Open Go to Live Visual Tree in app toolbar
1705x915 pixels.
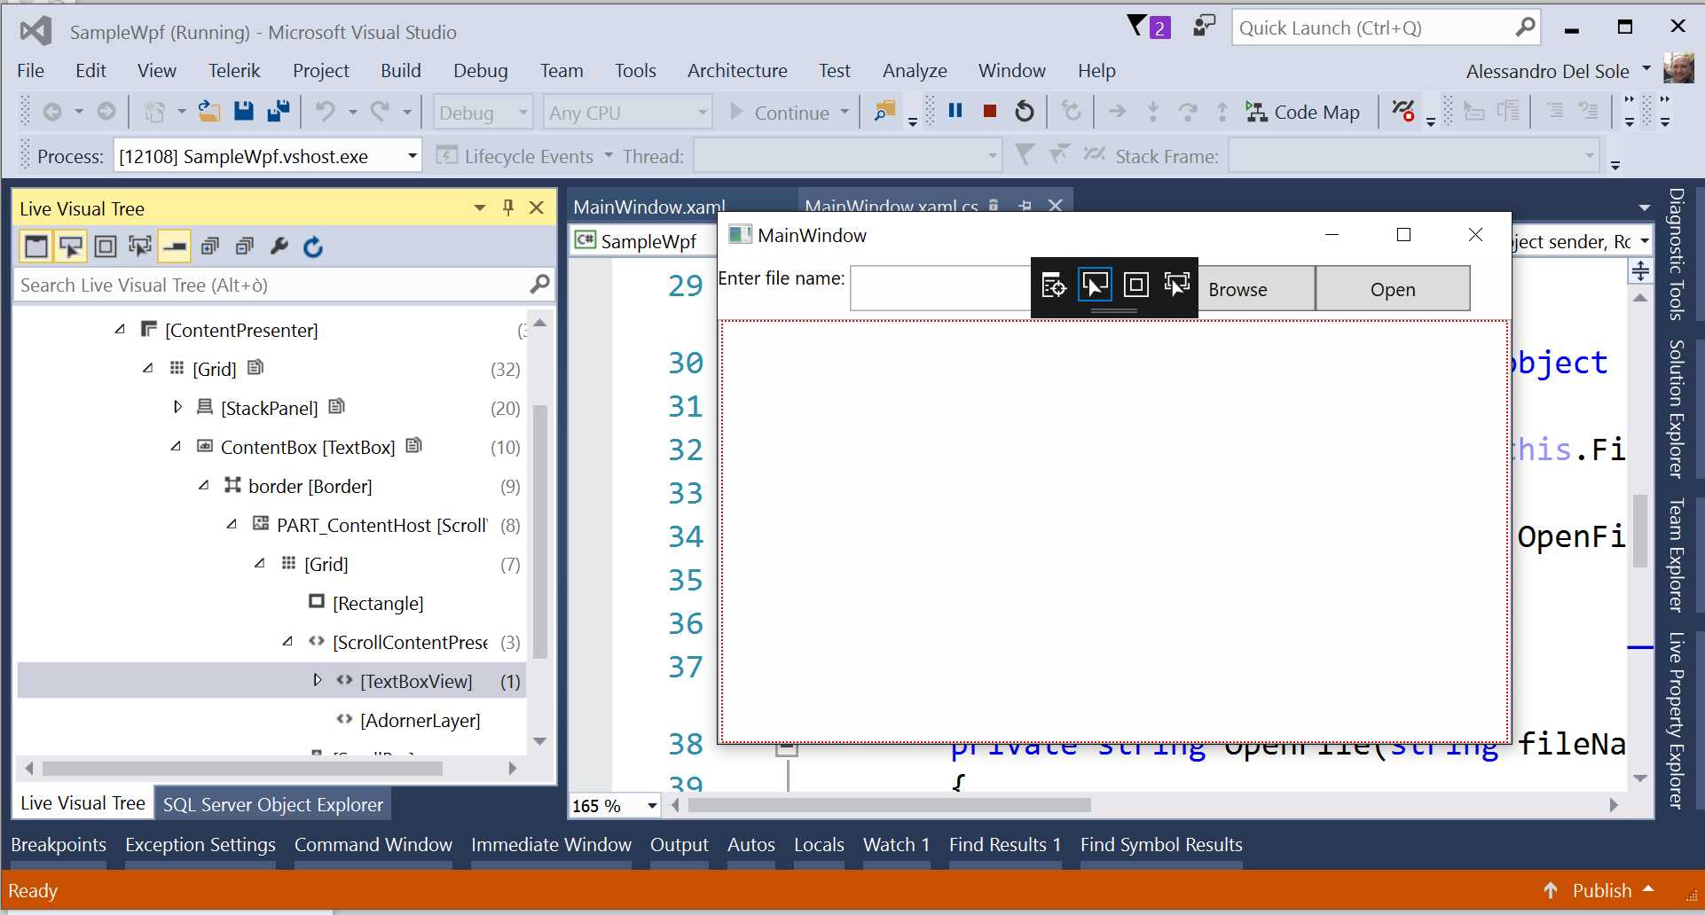point(1053,285)
